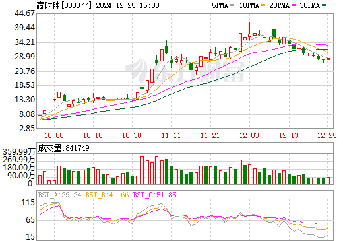
Task: Click the 39.44 price axis label
Action: pyautogui.click(x=24, y=28)
